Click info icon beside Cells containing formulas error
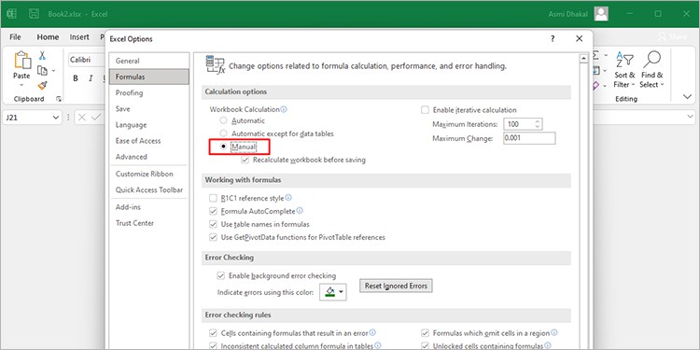This screenshot has height=350, width=700. 372,332
